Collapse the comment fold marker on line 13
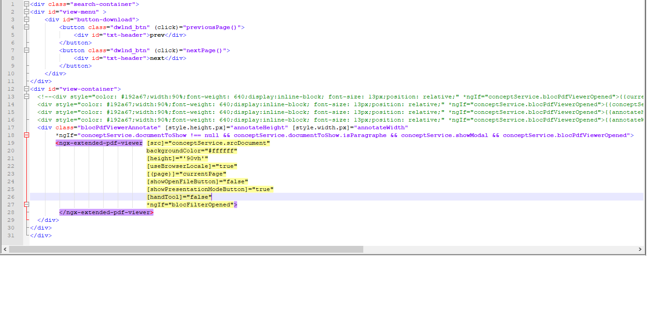Image resolution: width=647 pixels, height=313 pixels. 26,97
